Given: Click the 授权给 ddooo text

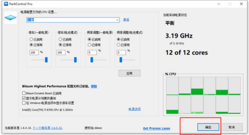Looking at the screenshot, I should (x=93, y=128).
